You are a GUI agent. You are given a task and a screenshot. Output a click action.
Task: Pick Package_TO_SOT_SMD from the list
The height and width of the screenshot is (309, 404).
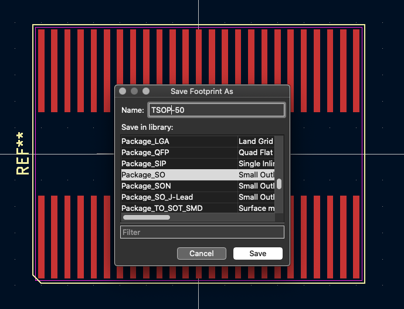coord(178,208)
